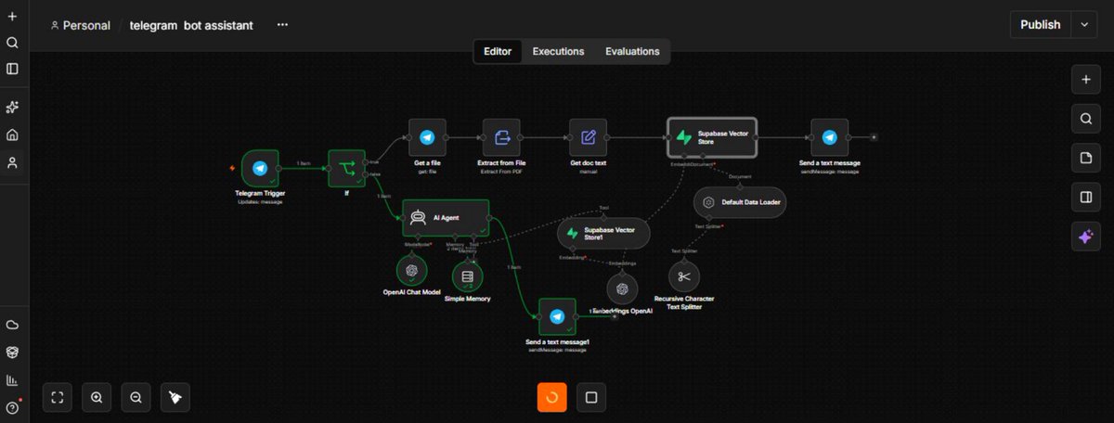The width and height of the screenshot is (1114, 423).
Task: Switch to the Executions tab
Action: point(558,52)
